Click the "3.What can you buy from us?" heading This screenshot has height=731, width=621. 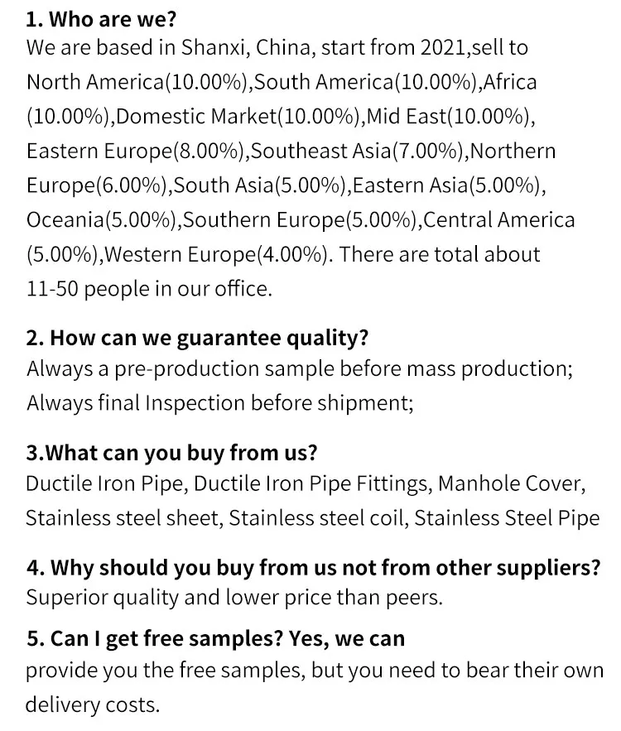point(171,453)
